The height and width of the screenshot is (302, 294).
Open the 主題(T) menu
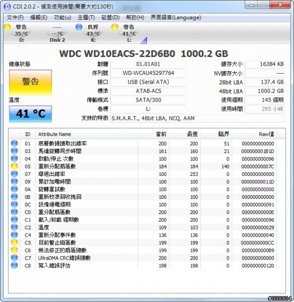(86, 17)
